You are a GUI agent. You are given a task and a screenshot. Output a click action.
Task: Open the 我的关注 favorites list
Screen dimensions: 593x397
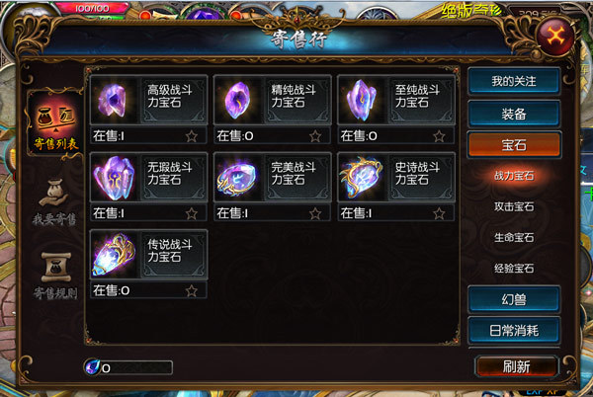pyautogui.click(x=514, y=81)
